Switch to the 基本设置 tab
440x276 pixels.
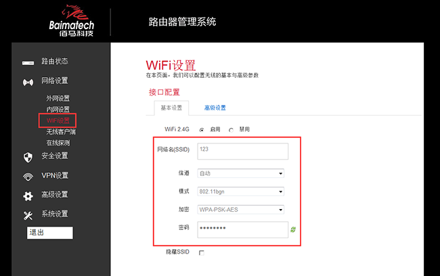(171, 108)
